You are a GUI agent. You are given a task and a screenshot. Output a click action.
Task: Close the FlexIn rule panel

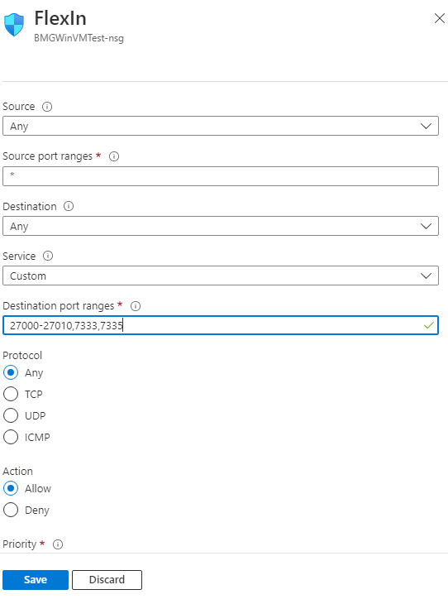pyautogui.click(x=439, y=18)
